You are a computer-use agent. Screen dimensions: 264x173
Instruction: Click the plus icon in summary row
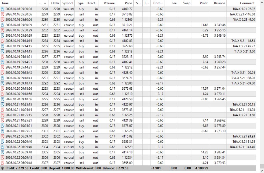pyautogui.click(x=2, y=168)
